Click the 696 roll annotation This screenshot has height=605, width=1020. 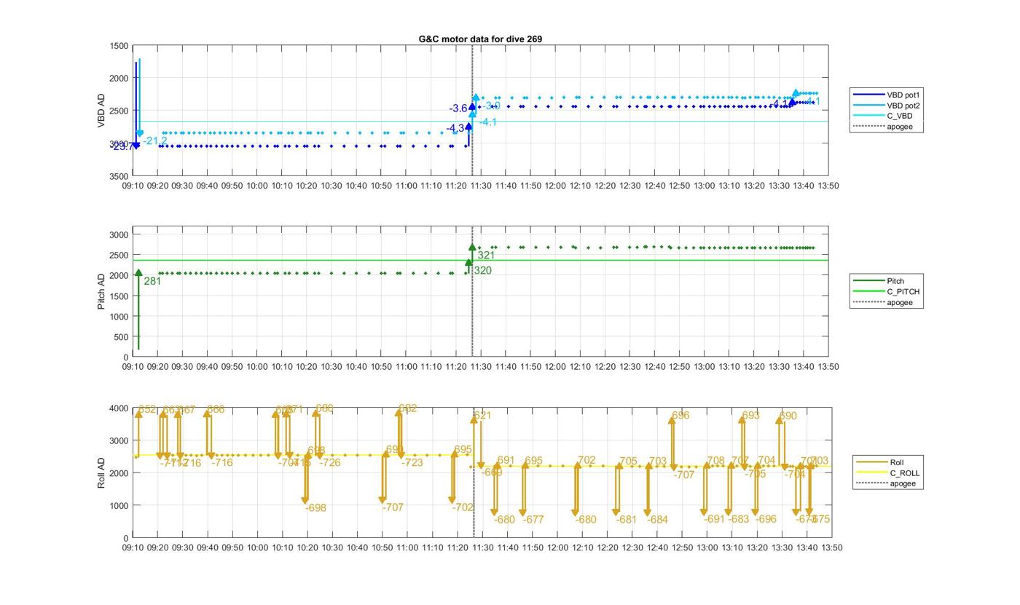680,416
